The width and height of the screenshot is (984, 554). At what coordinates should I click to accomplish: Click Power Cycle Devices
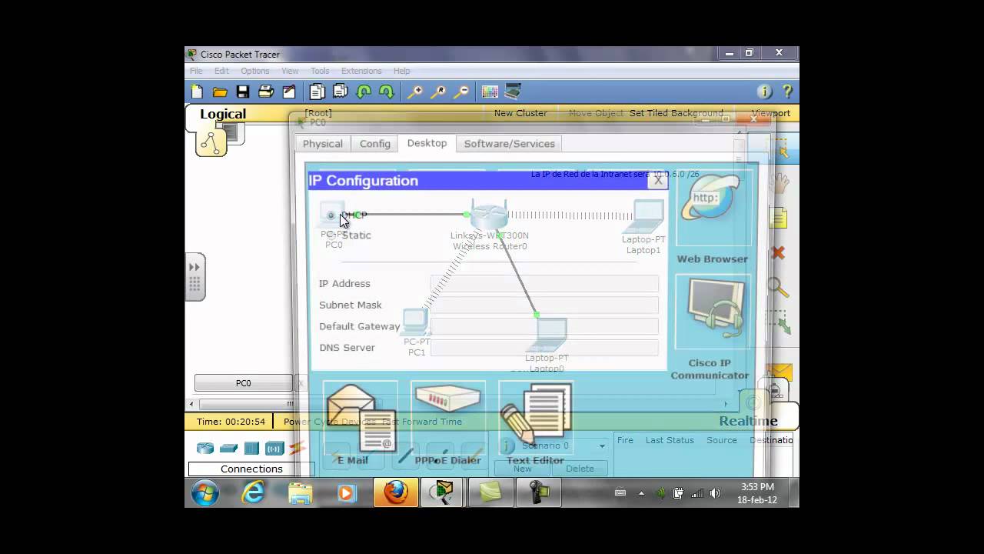tap(330, 422)
